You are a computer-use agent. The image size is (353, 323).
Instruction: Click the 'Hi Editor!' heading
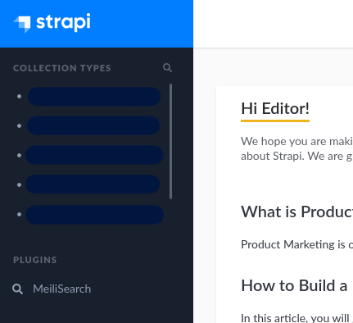(x=275, y=108)
